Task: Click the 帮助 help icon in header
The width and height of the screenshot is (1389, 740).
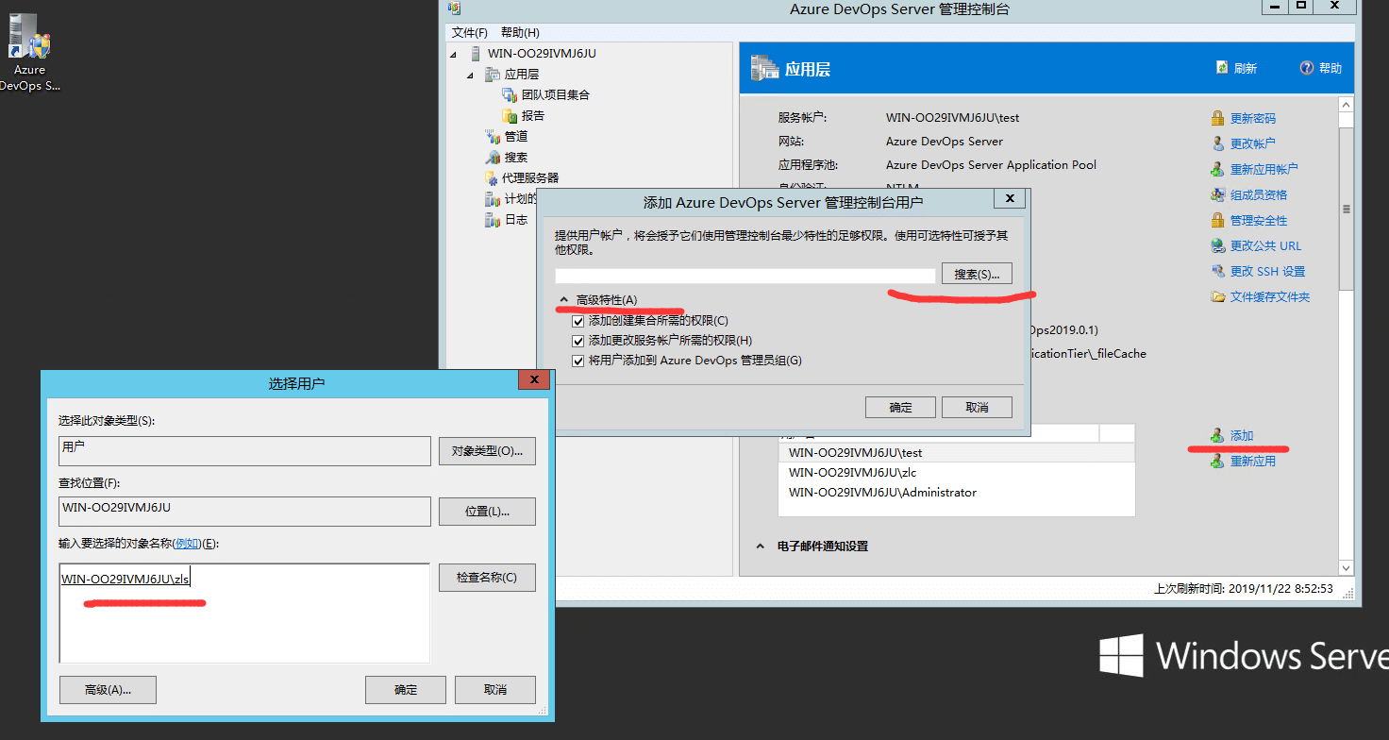Action: [1307, 68]
